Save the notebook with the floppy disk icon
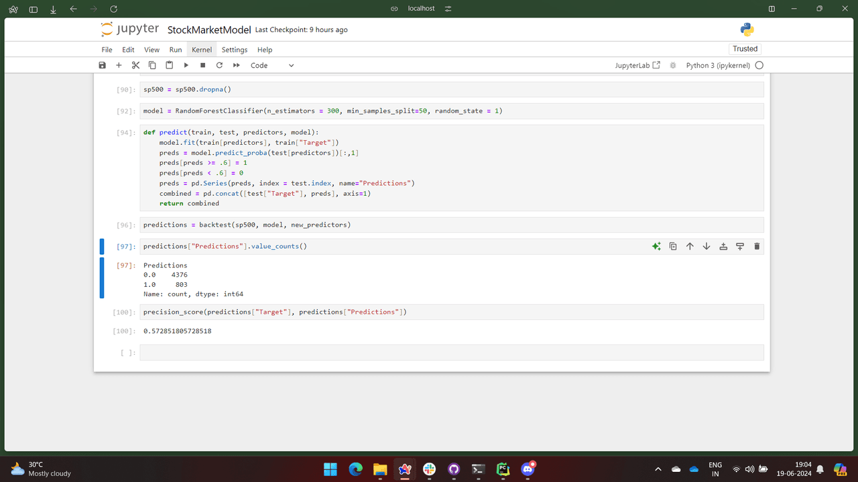The height and width of the screenshot is (482, 858). pos(102,65)
